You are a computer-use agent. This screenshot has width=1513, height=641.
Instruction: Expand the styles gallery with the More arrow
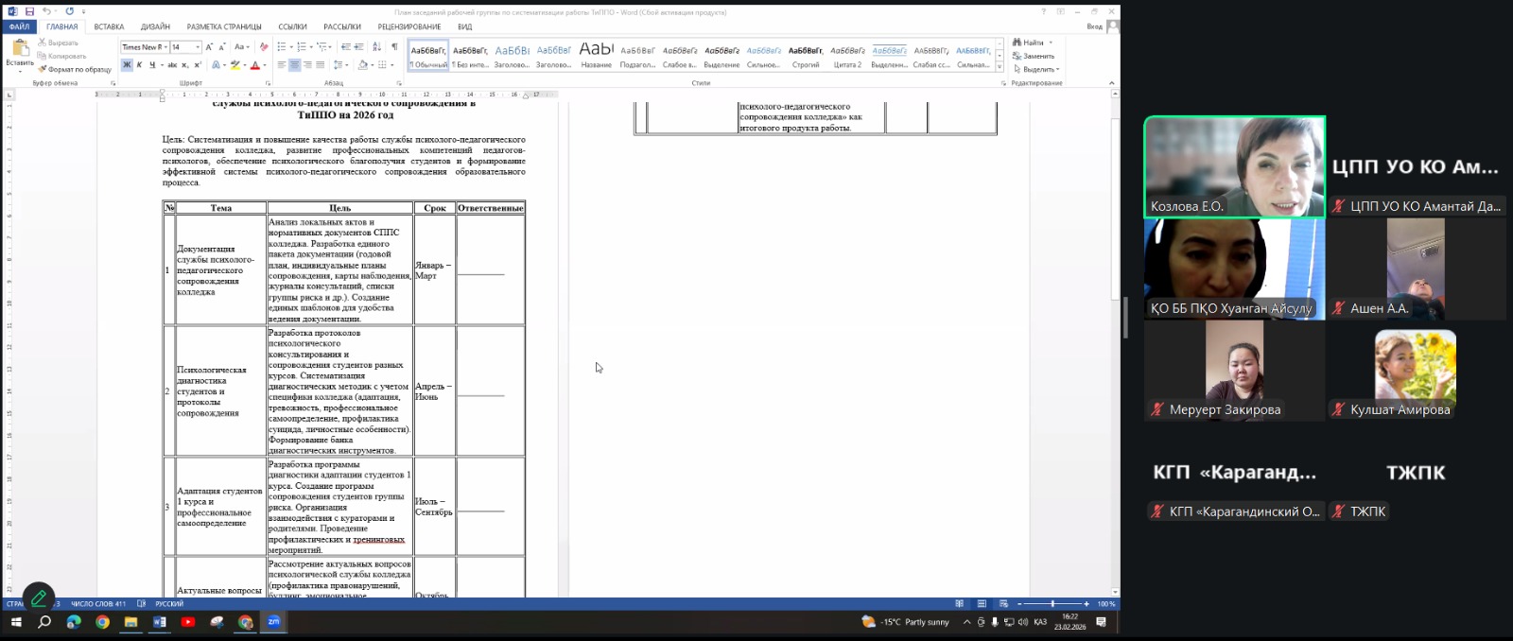(1000, 67)
